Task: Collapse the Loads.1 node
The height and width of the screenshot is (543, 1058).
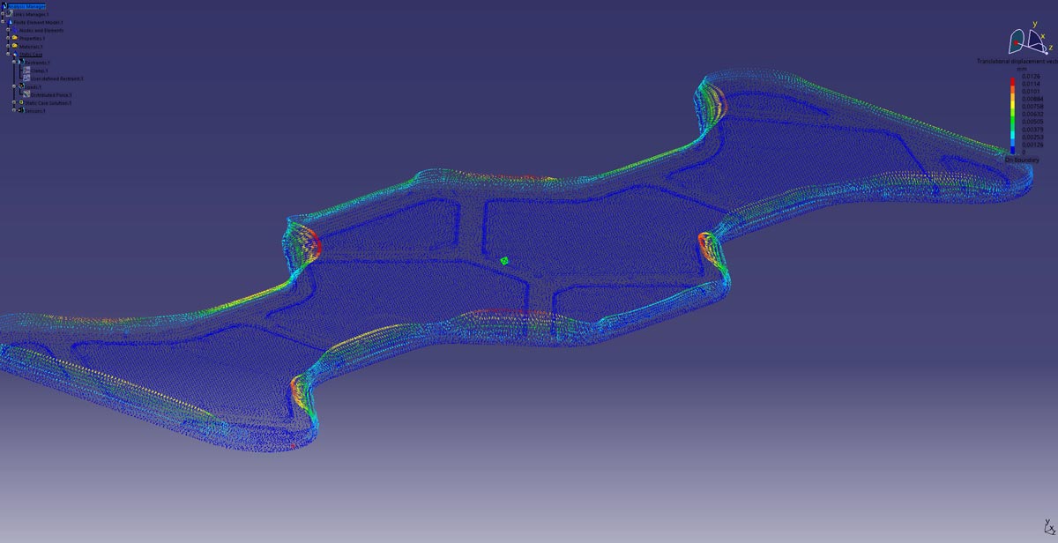Action: [x=14, y=86]
